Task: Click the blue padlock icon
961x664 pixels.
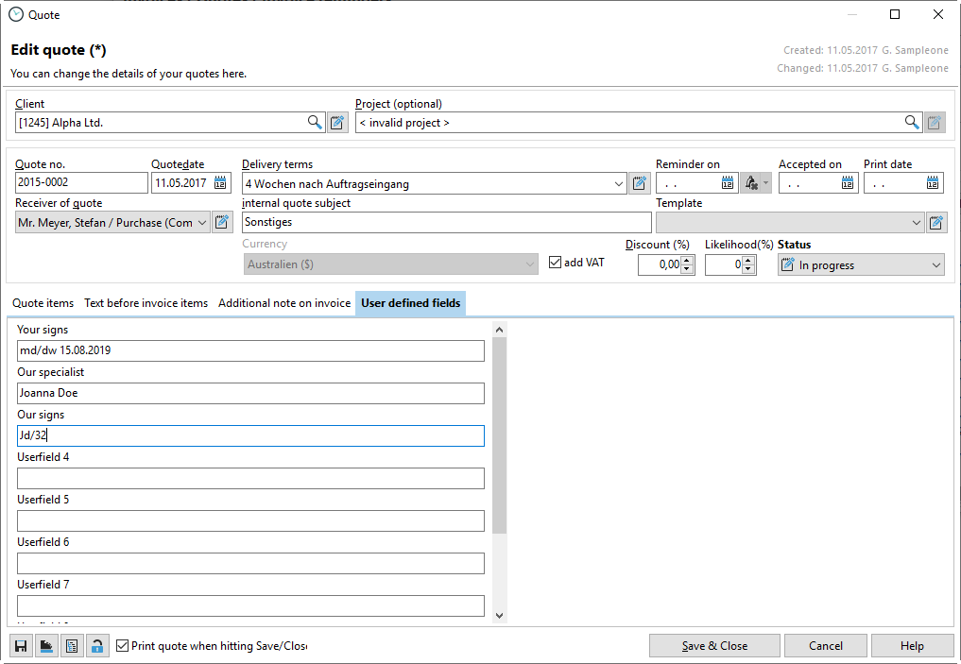Action: point(97,646)
